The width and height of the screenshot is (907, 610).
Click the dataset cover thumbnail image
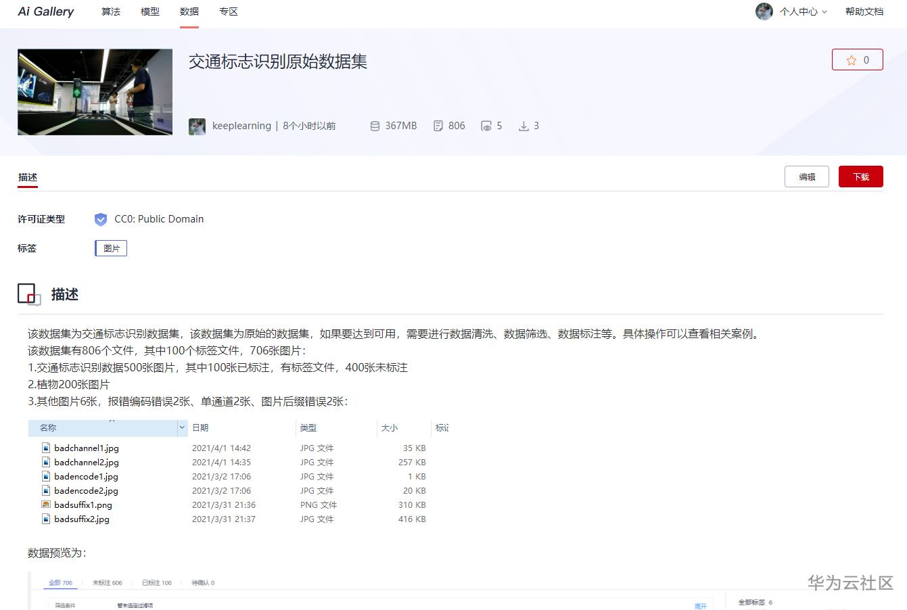pyautogui.click(x=95, y=92)
